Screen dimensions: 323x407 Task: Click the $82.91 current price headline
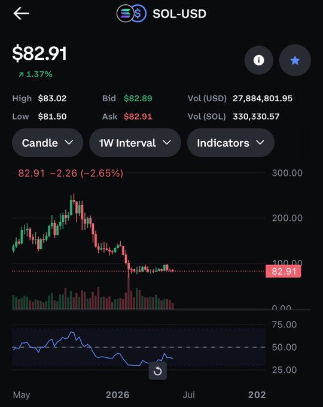pyautogui.click(x=39, y=53)
